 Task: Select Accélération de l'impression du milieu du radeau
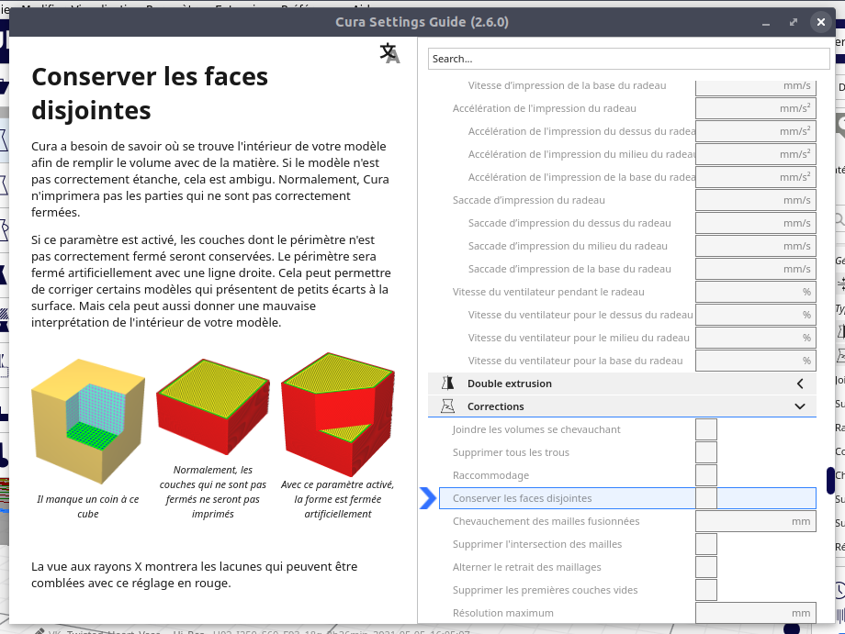581,154
